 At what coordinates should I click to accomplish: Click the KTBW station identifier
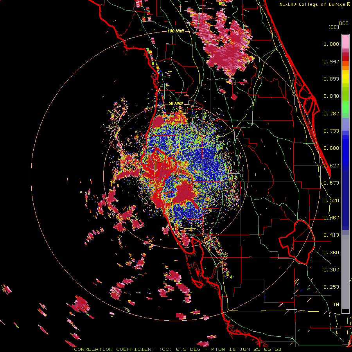pos(219,349)
